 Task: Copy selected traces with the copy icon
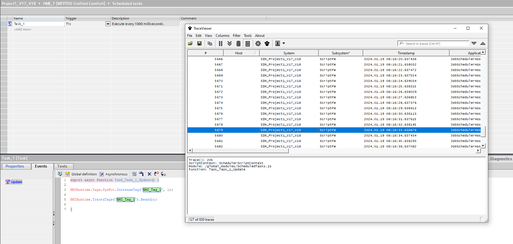pyautogui.click(x=210, y=43)
